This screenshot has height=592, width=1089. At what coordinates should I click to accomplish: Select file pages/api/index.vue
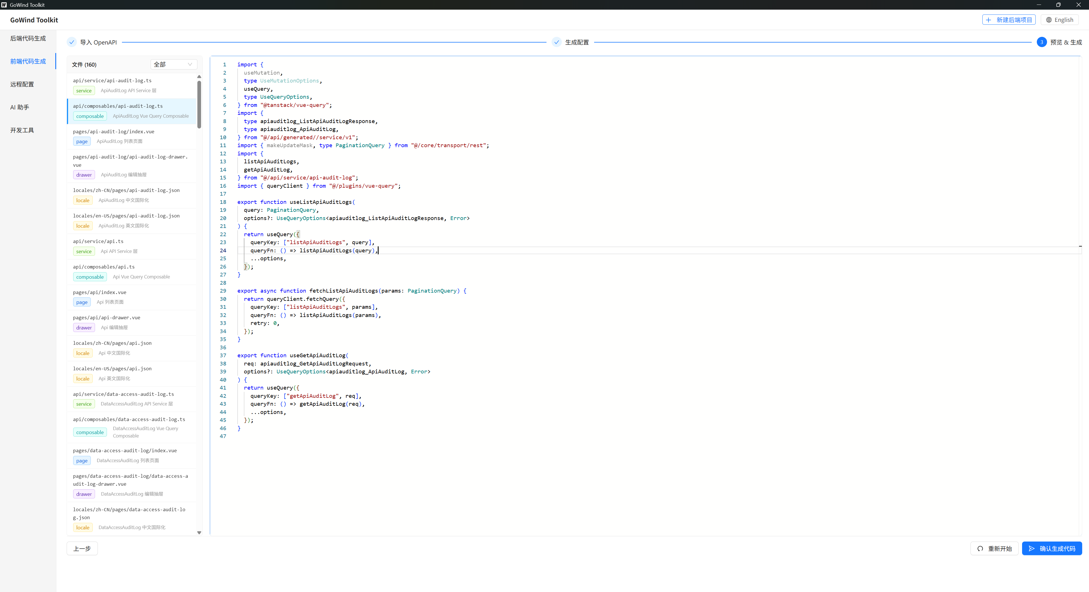click(132, 297)
